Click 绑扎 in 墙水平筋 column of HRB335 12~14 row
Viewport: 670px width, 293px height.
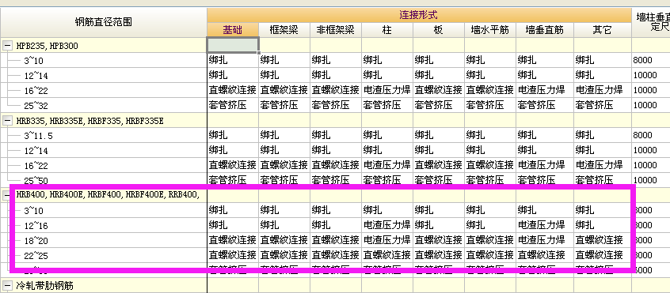tap(475, 150)
